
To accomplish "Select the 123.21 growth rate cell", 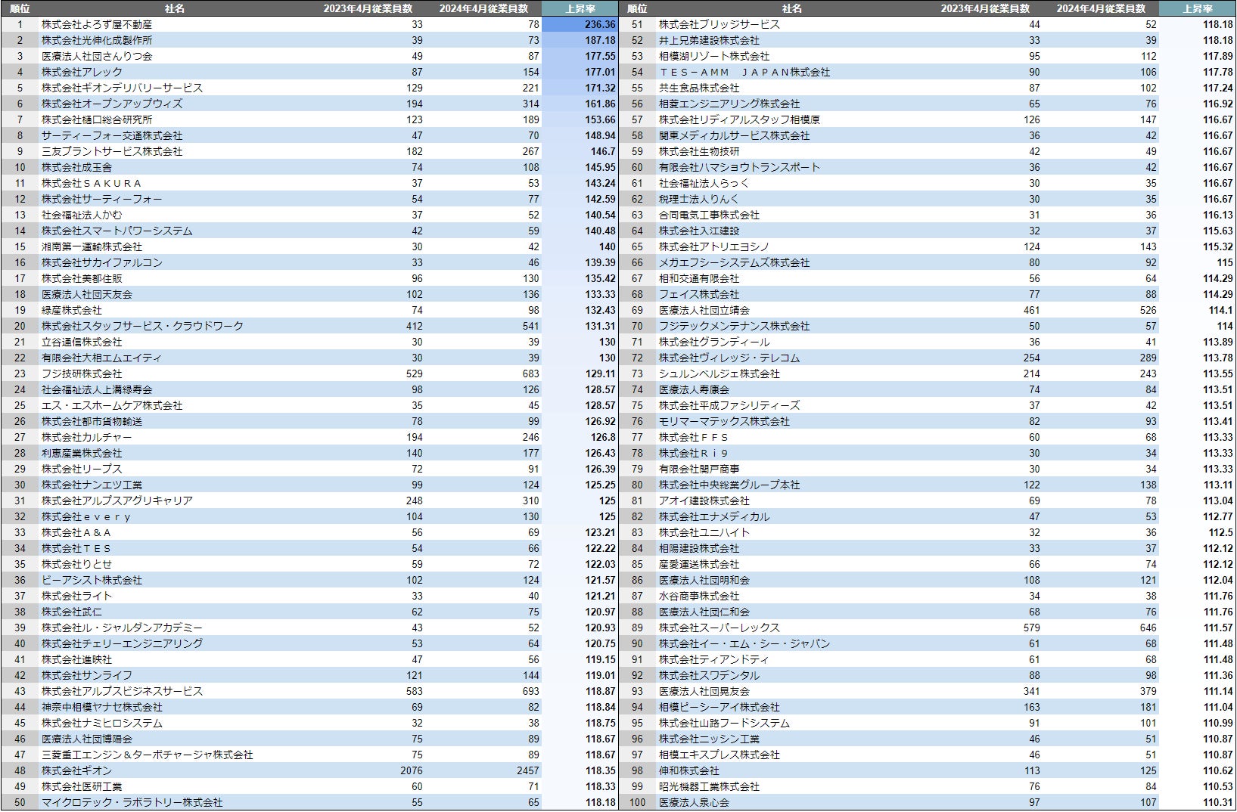I will pyautogui.click(x=600, y=532).
